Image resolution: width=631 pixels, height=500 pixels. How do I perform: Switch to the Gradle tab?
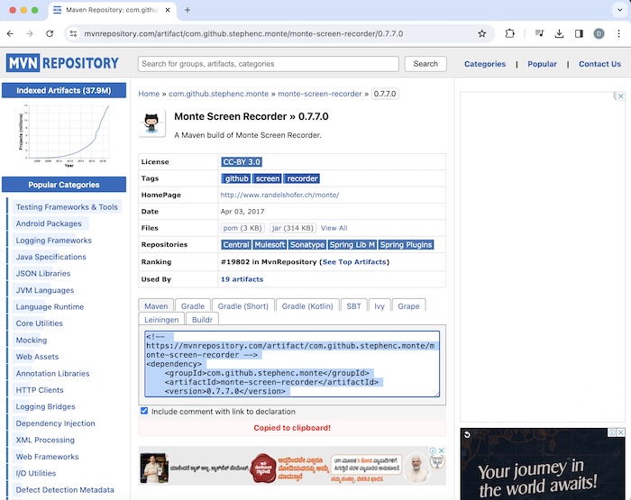point(192,306)
